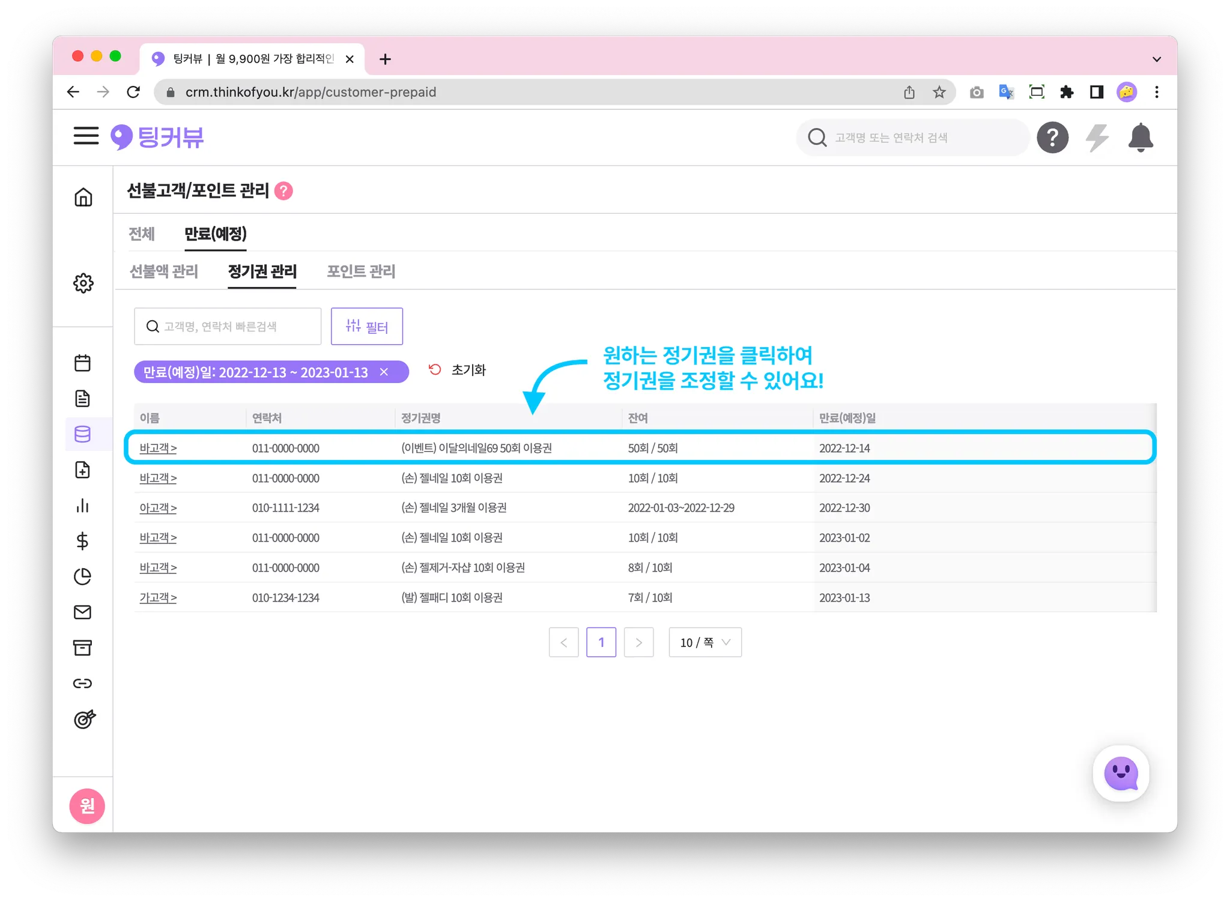The height and width of the screenshot is (902, 1230).
Task: Open the bar chart statistics icon
Action: click(83, 506)
